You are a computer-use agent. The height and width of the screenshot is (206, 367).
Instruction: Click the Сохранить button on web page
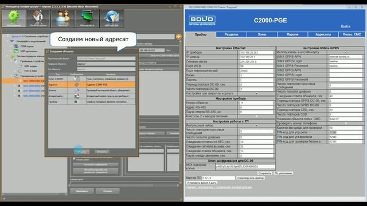(265, 173)
